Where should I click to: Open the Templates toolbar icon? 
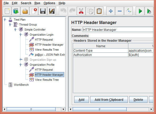click(16, 11)
